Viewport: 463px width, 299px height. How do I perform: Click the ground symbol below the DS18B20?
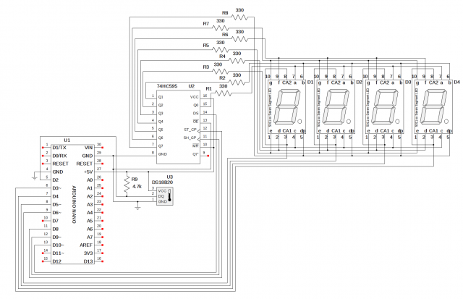(137, 207)
